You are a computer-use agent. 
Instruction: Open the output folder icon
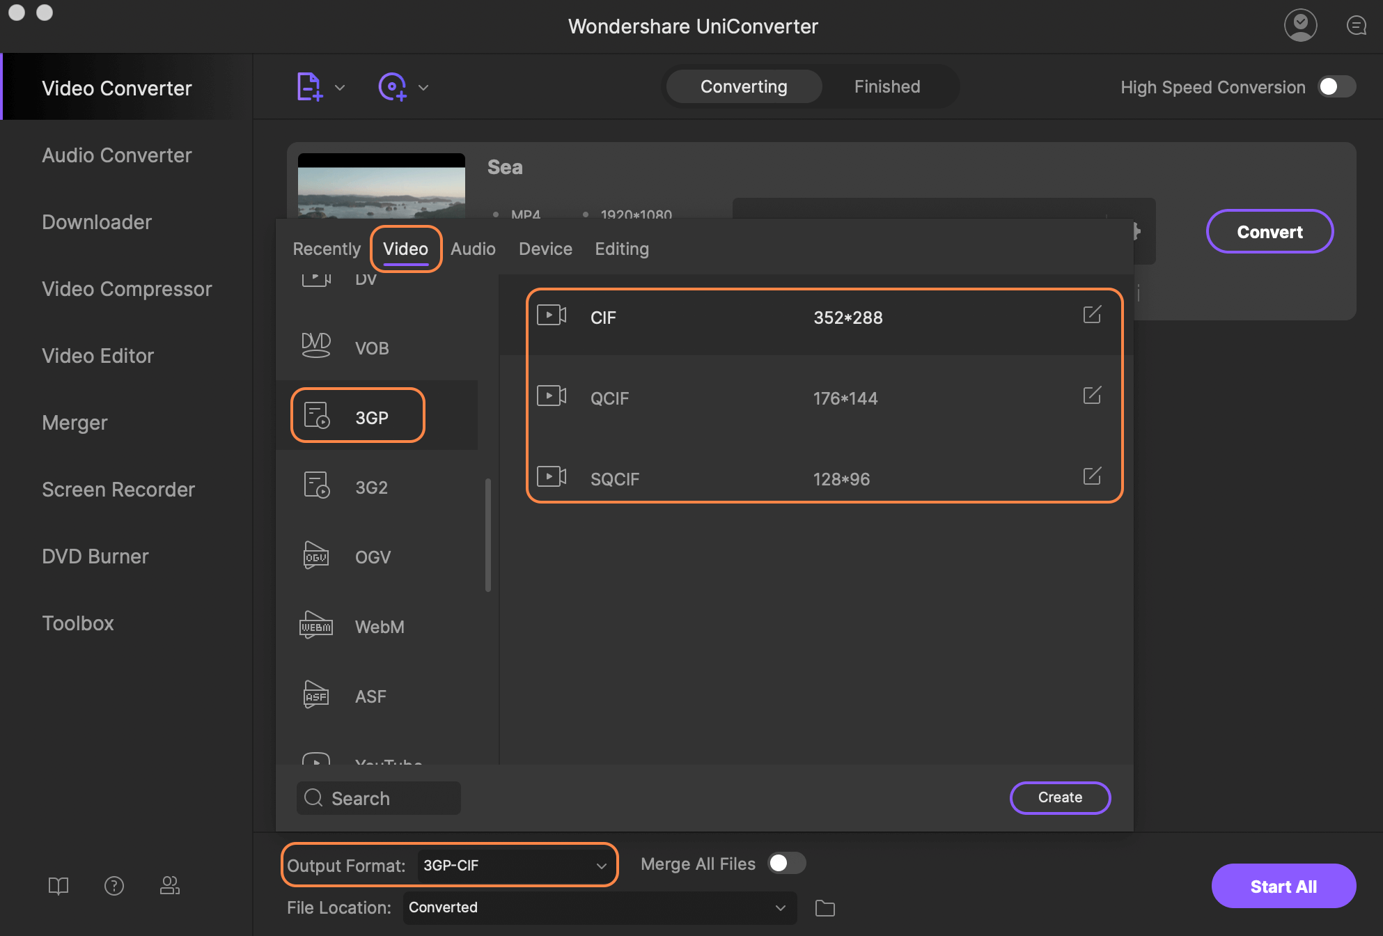point(825,908)
